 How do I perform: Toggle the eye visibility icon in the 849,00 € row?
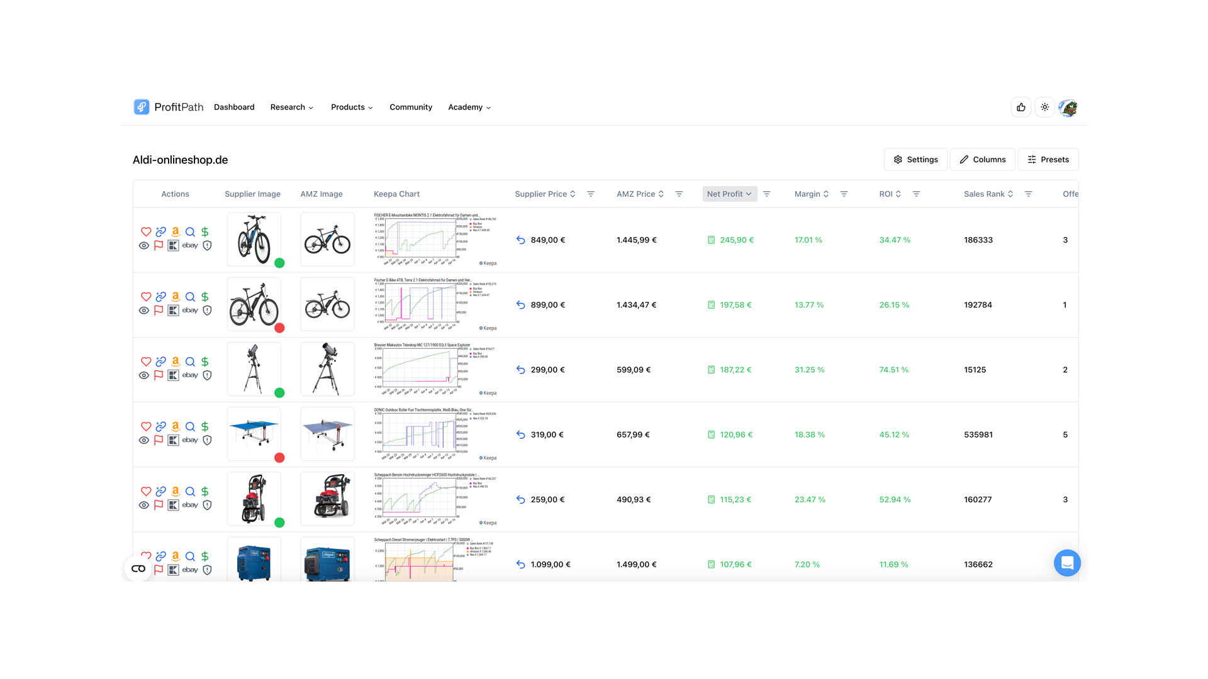click(144, 246)
